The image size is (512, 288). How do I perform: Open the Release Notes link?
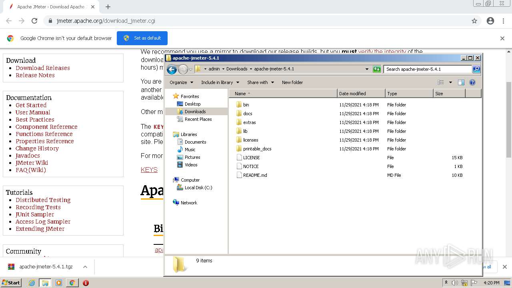(35, 75)
